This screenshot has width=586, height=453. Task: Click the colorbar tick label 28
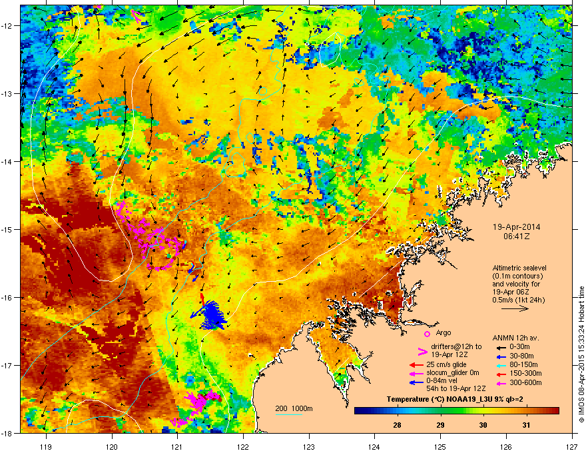coord(398,425)
